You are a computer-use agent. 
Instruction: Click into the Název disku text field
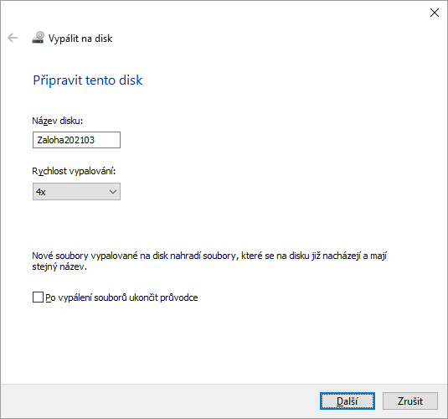tap(76, 140)
